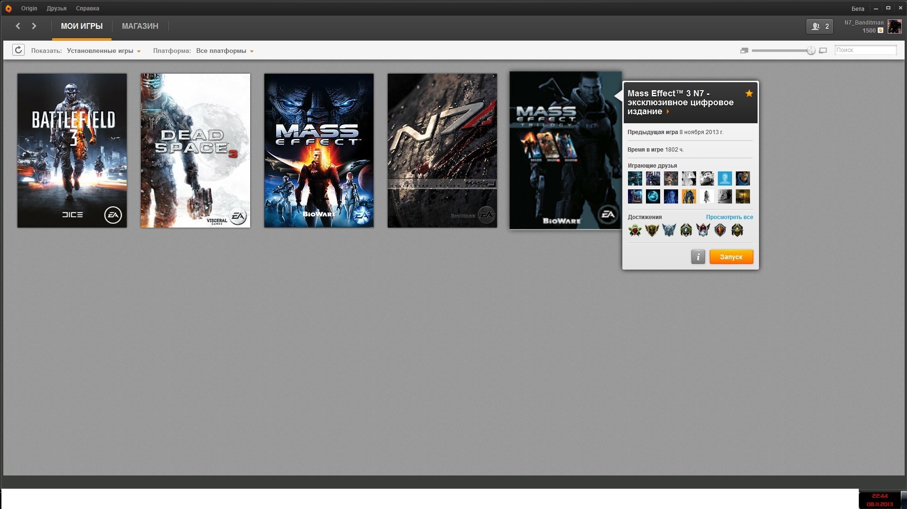Open the Origin menu

[29, 8]
